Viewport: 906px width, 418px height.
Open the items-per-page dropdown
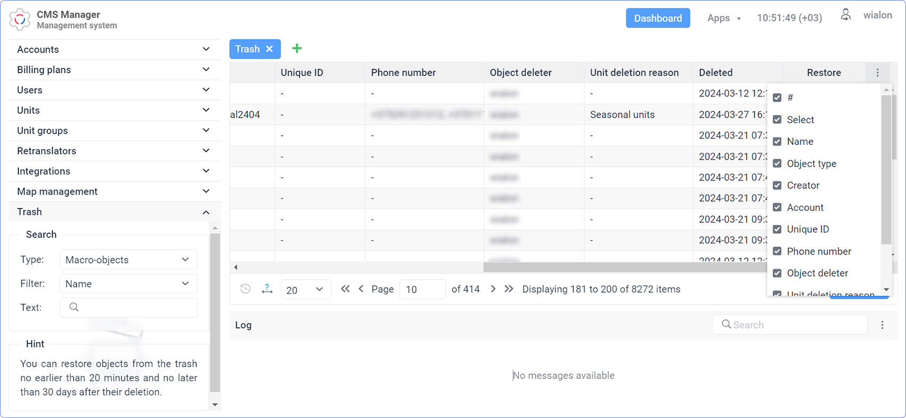click(x=305, y=290)
